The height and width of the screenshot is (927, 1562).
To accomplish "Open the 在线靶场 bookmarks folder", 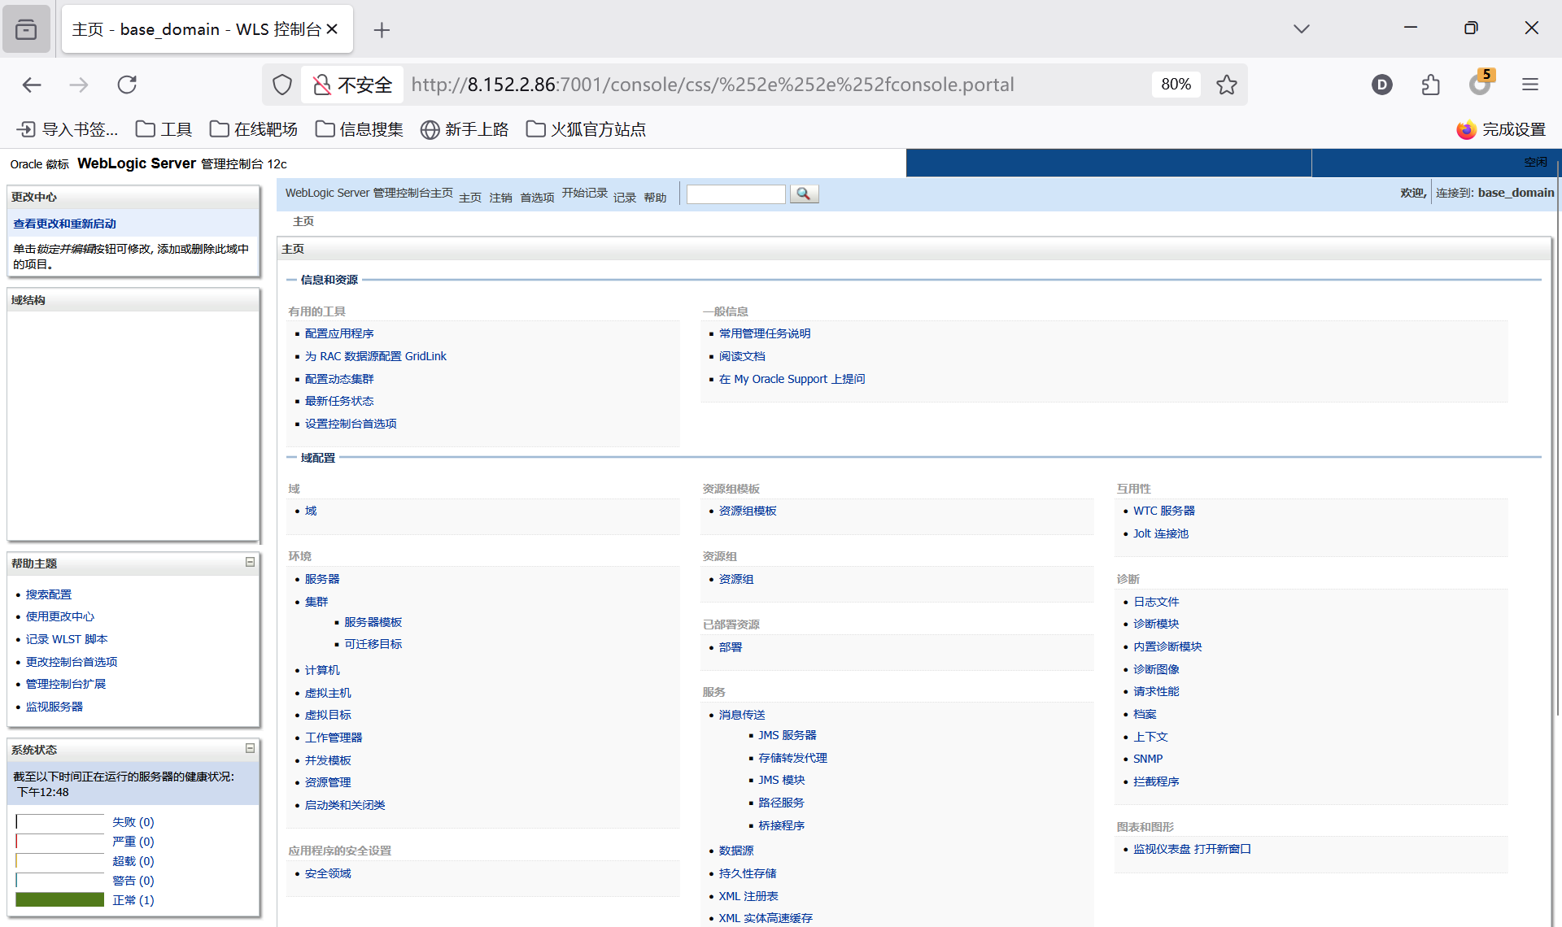I will tap(254, 129).
